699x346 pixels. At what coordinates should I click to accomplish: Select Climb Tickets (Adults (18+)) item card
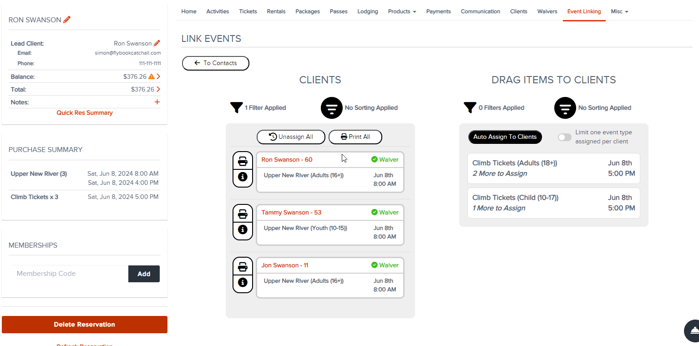[554, 168]
